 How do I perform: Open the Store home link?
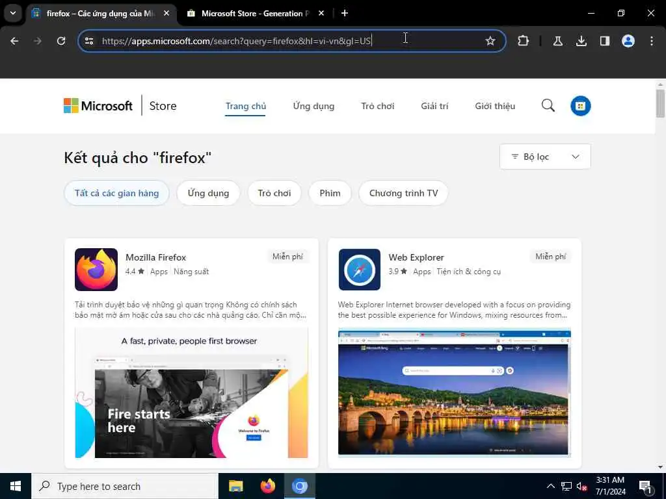click(163, 106)
